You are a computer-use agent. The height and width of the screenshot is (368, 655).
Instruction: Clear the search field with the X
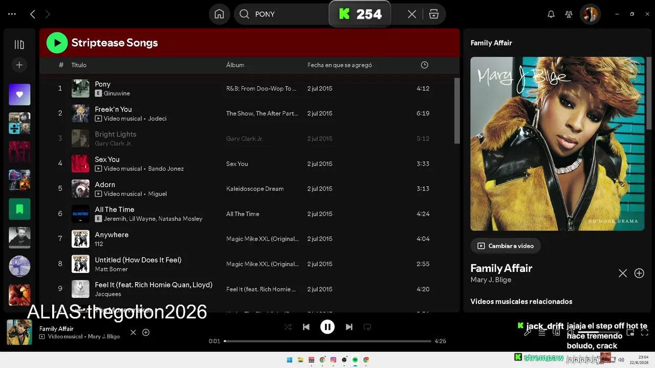point(412,14)
